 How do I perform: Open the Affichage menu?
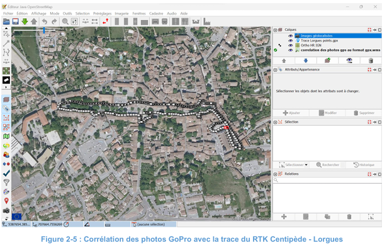click(38, 14)
